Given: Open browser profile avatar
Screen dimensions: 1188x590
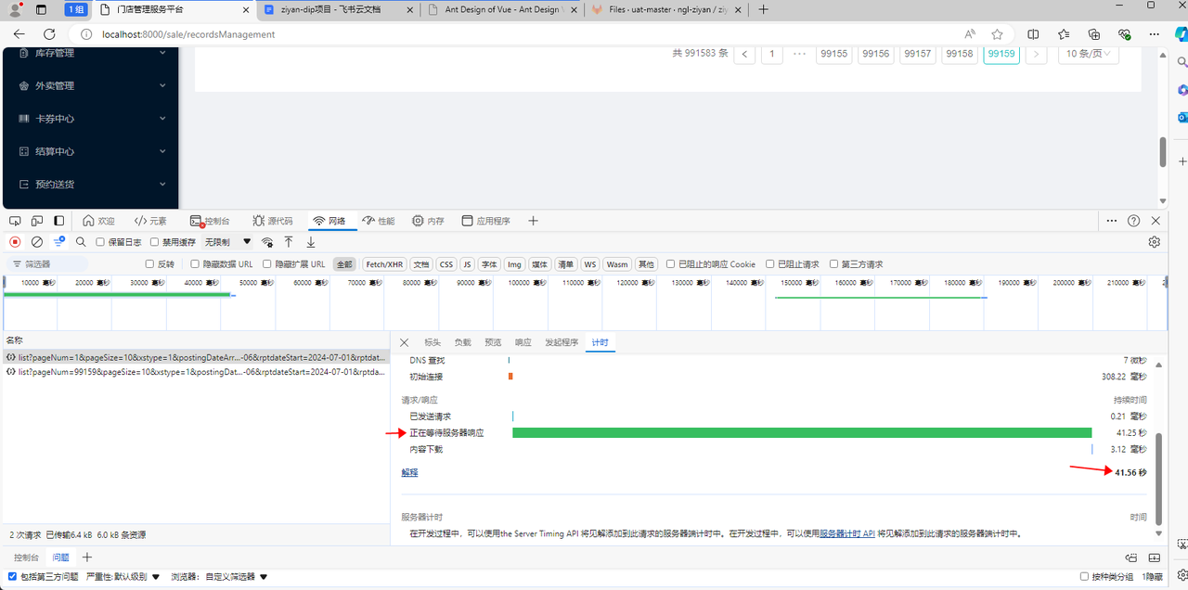Looking at the screenshot, I should [15, 9].
